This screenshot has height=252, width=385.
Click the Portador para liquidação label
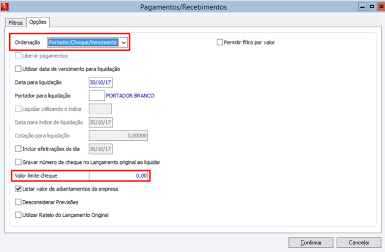(43, 95)
